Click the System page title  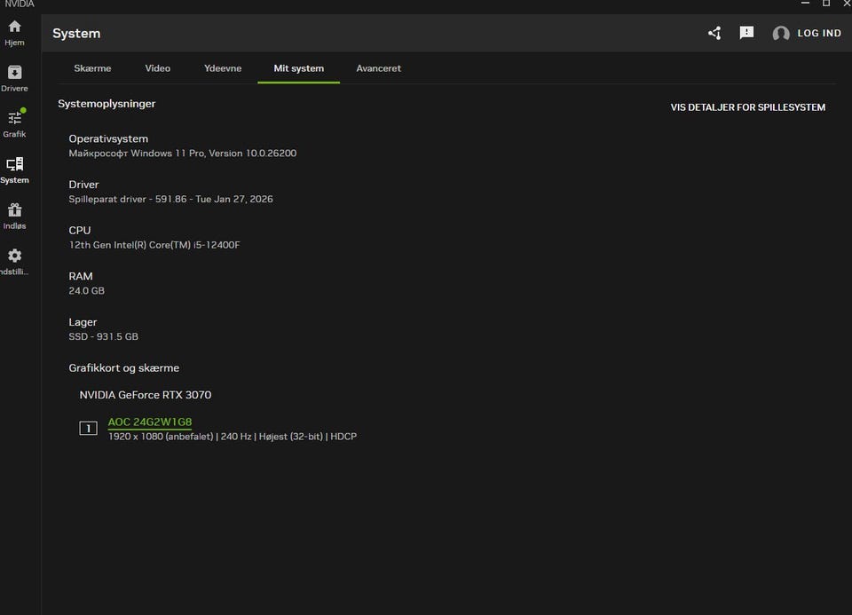point(76,34)
